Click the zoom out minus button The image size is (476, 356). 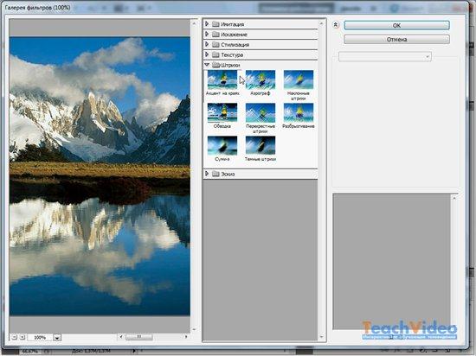coord(14,337)
